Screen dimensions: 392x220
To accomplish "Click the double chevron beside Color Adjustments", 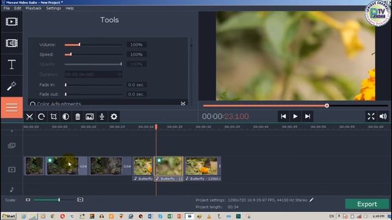I will coord(183,103).
